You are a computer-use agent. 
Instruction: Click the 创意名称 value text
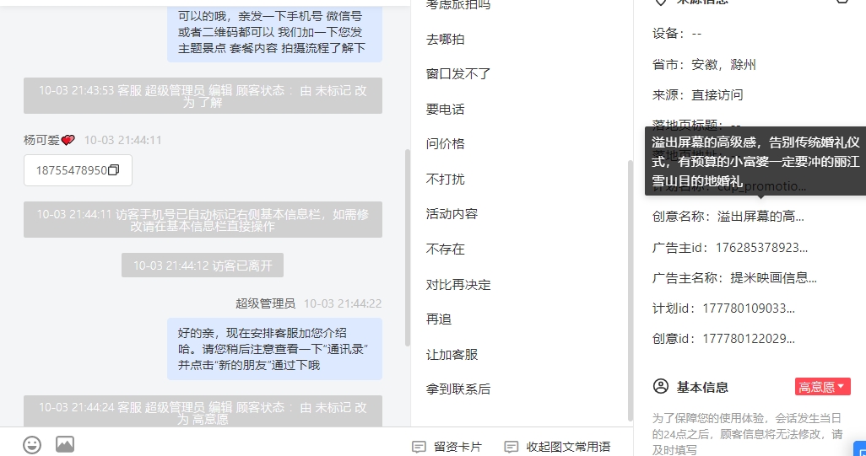point(760,217)
